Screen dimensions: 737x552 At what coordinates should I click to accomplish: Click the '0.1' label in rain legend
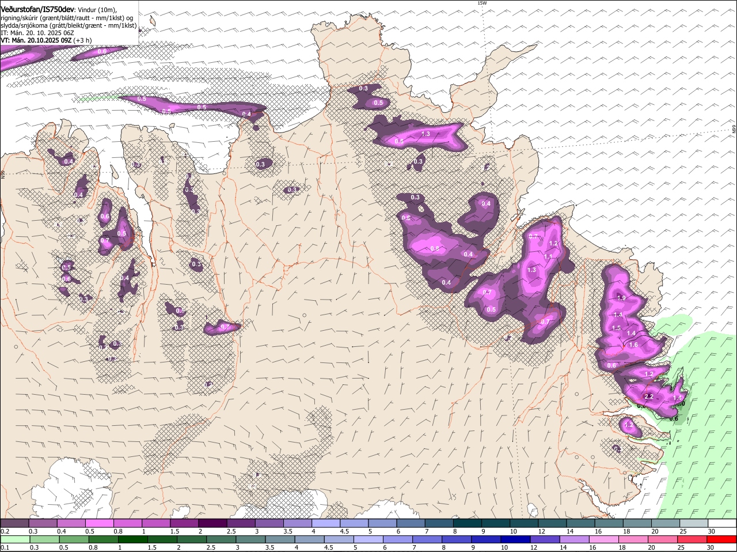tap(5, 547)
